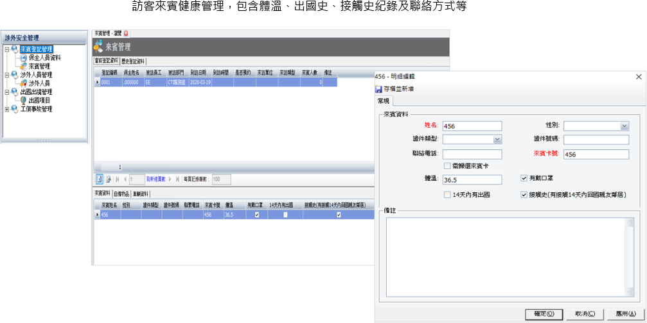The width and height of the screenshot is (647, 323).
Task: Switch to 歷史登記資料 tab
Action: (x=137, y=62)
